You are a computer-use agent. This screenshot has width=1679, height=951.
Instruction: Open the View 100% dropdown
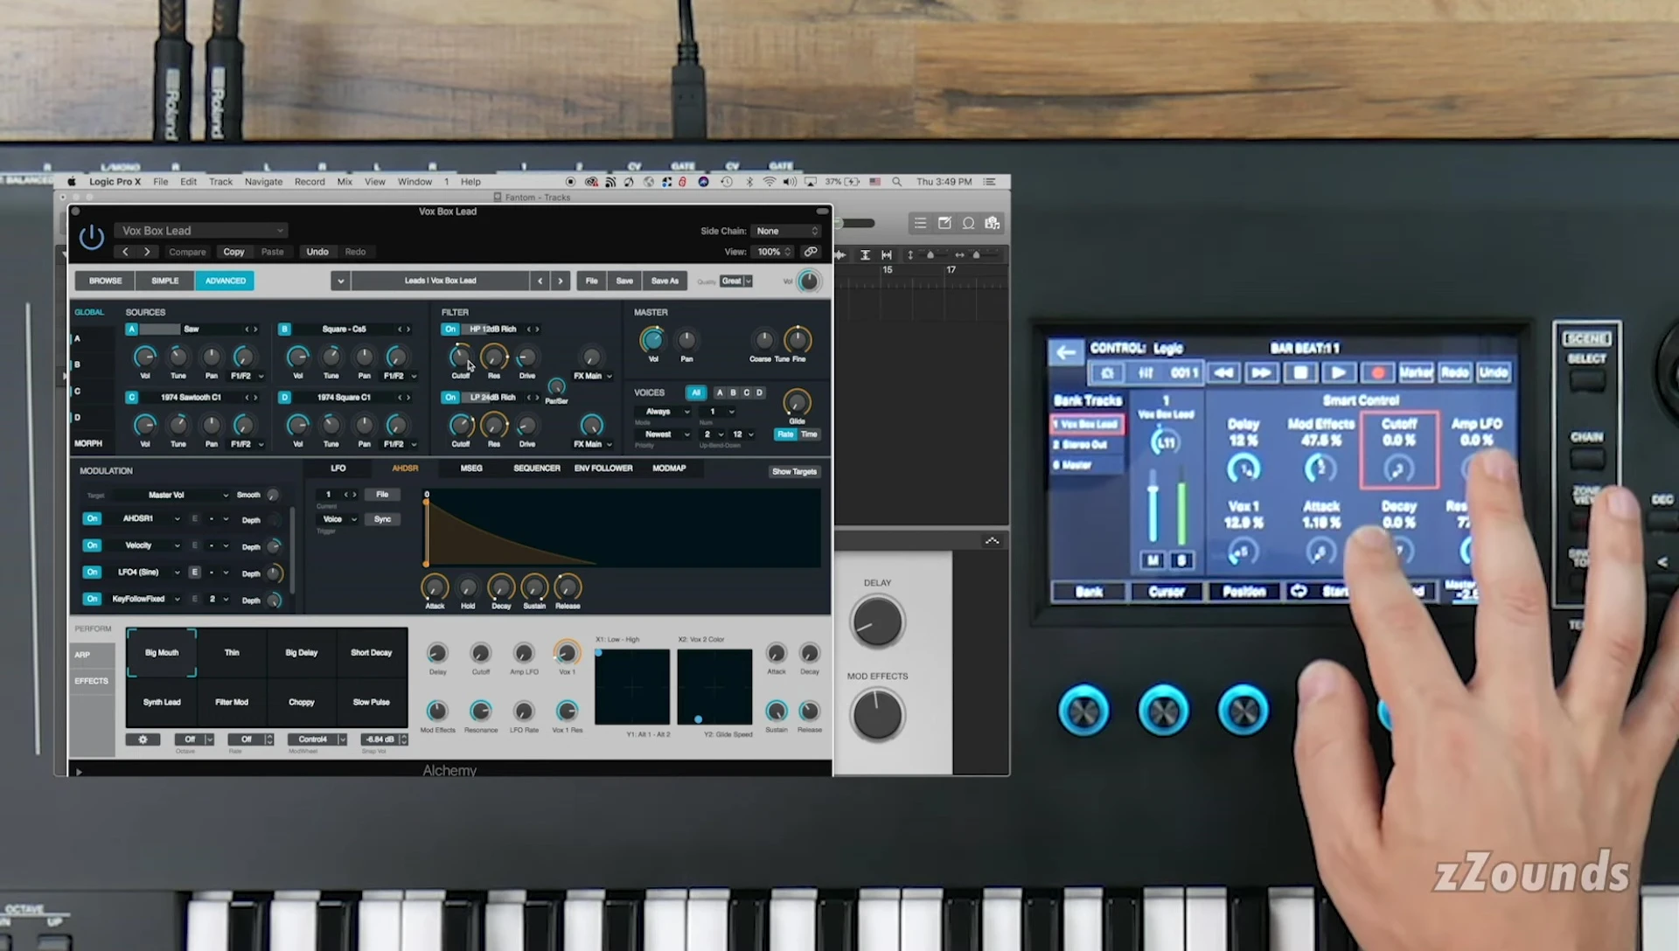[x=773, y=252]
